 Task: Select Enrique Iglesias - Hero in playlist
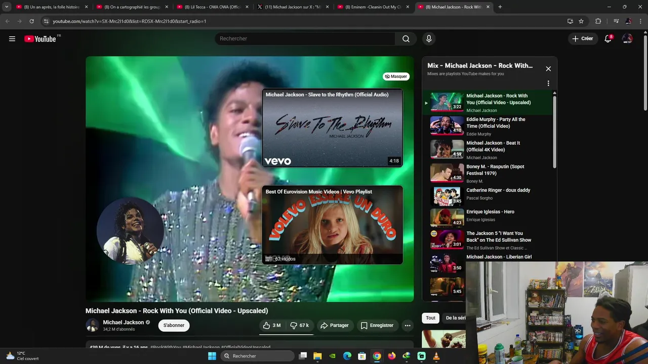[488, 218]
